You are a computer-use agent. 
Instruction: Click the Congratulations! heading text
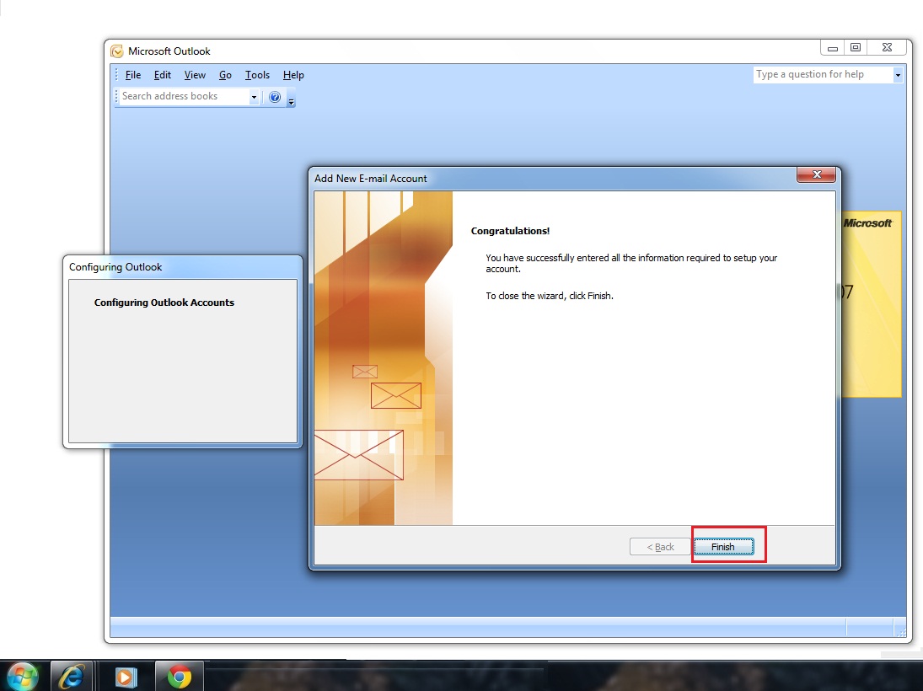click(x=510, y=231)
